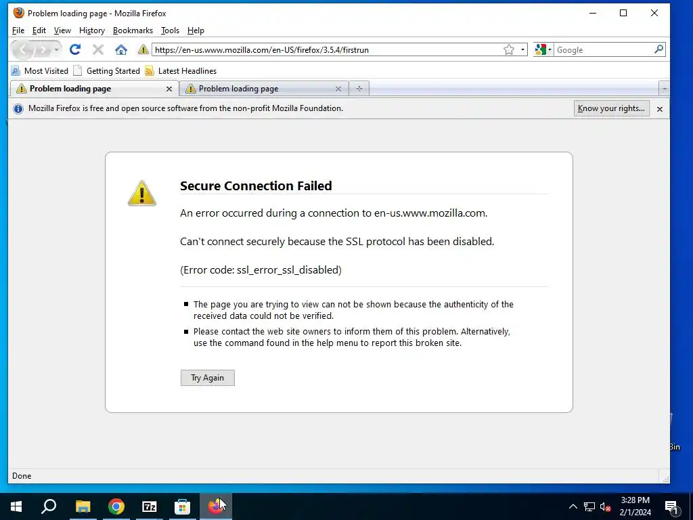Screen dimensions: 693x520
Task: Show hidden system tray icons
Action: click(x=573, y=506)
